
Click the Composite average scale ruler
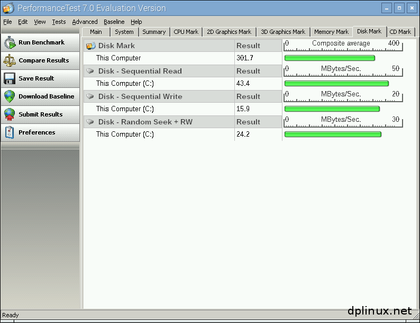click(343, 46)
